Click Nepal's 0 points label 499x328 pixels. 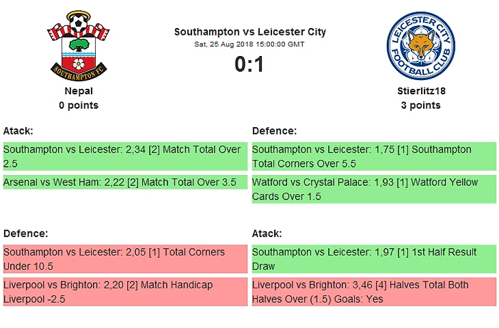79,105
